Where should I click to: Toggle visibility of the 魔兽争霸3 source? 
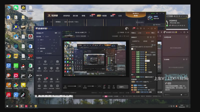(52, 48)
